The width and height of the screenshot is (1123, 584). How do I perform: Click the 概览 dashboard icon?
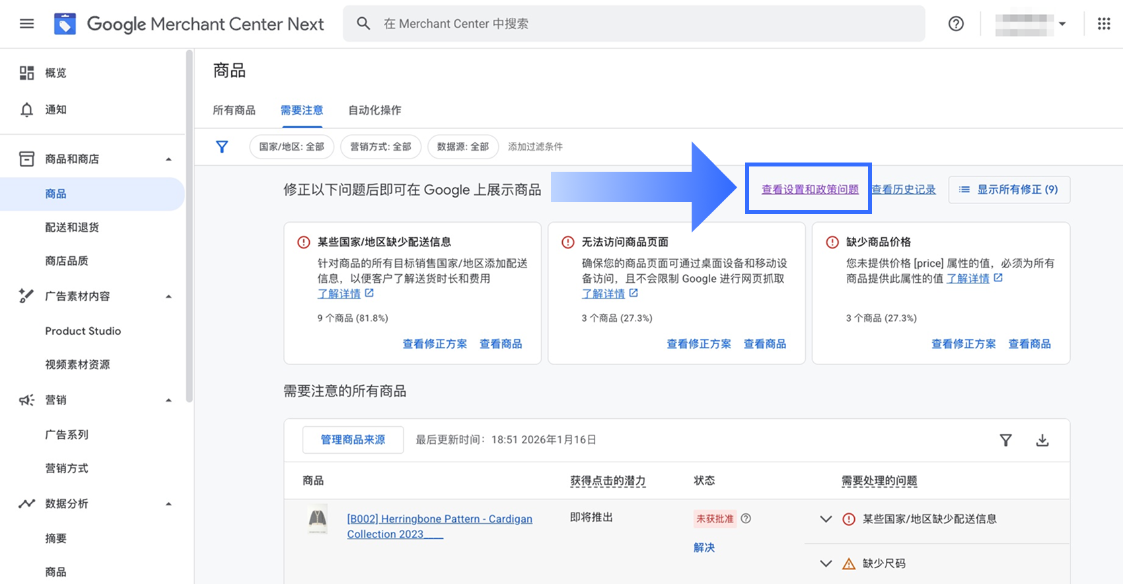coord(26,73)
